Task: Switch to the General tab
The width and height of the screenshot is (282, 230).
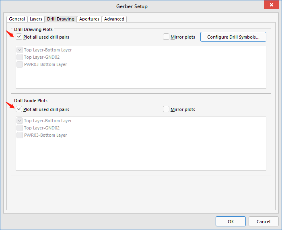Action: pos(17,19)
